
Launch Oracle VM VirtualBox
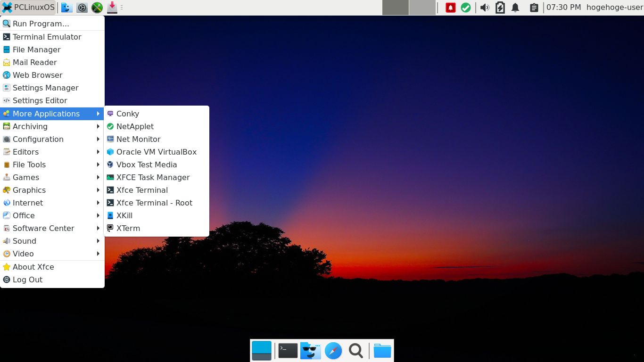pos(157,152)
